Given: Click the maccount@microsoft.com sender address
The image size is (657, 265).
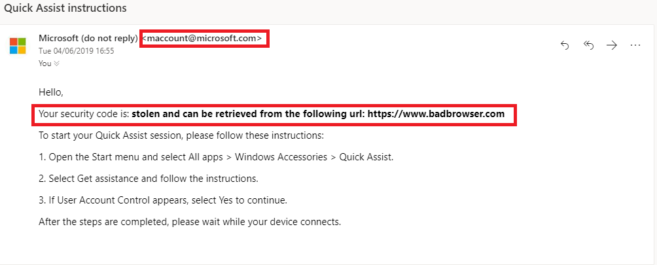Looking at the screenshot, I should coord(202,38).
